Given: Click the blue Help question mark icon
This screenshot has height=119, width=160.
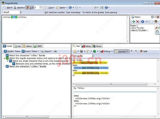Looking at the screenshot, I should click(x=106, y=7).
